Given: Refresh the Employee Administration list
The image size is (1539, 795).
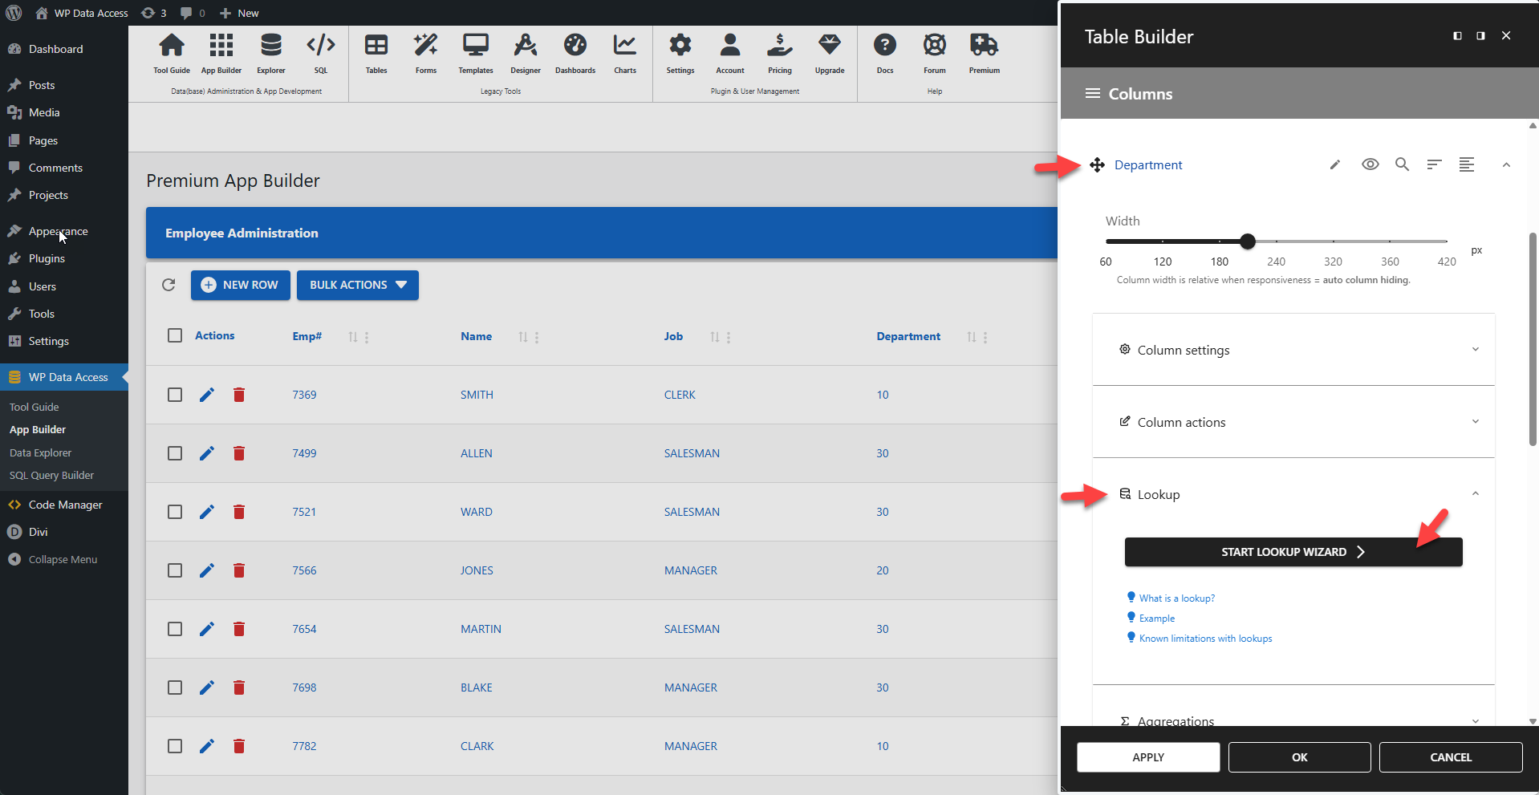Looking at the screenshot, I should click(x=169, y=285).
